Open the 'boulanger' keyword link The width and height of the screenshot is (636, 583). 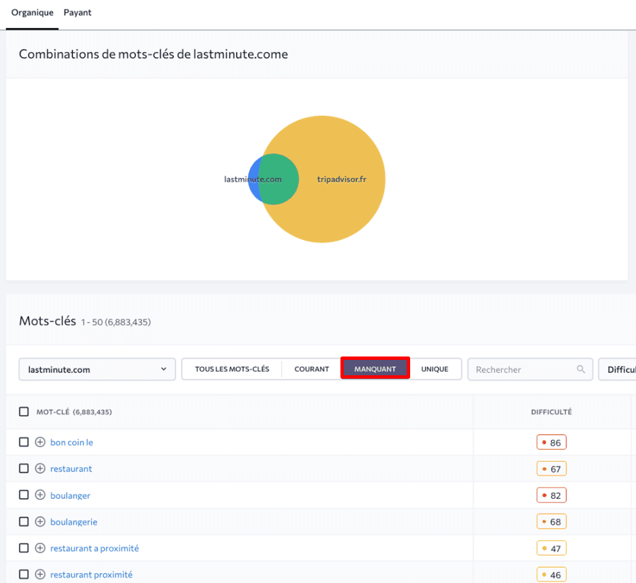pos(70,495)
